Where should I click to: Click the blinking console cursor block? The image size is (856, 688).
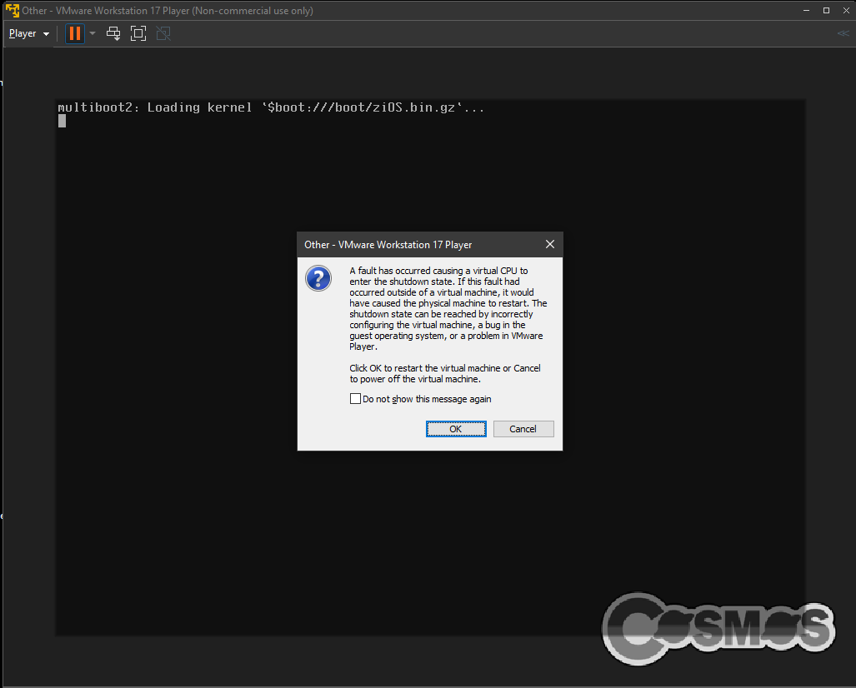click(61, 120)
